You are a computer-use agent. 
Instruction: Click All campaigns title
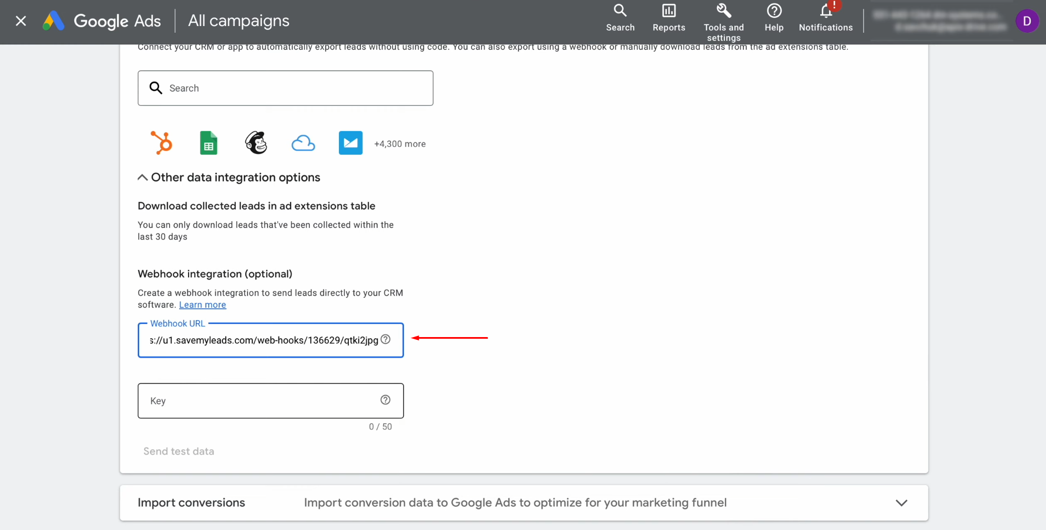pos(238,21)
